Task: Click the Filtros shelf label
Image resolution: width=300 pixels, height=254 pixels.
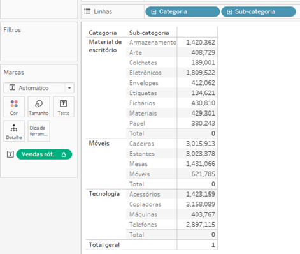Action: tap(12, 30)
